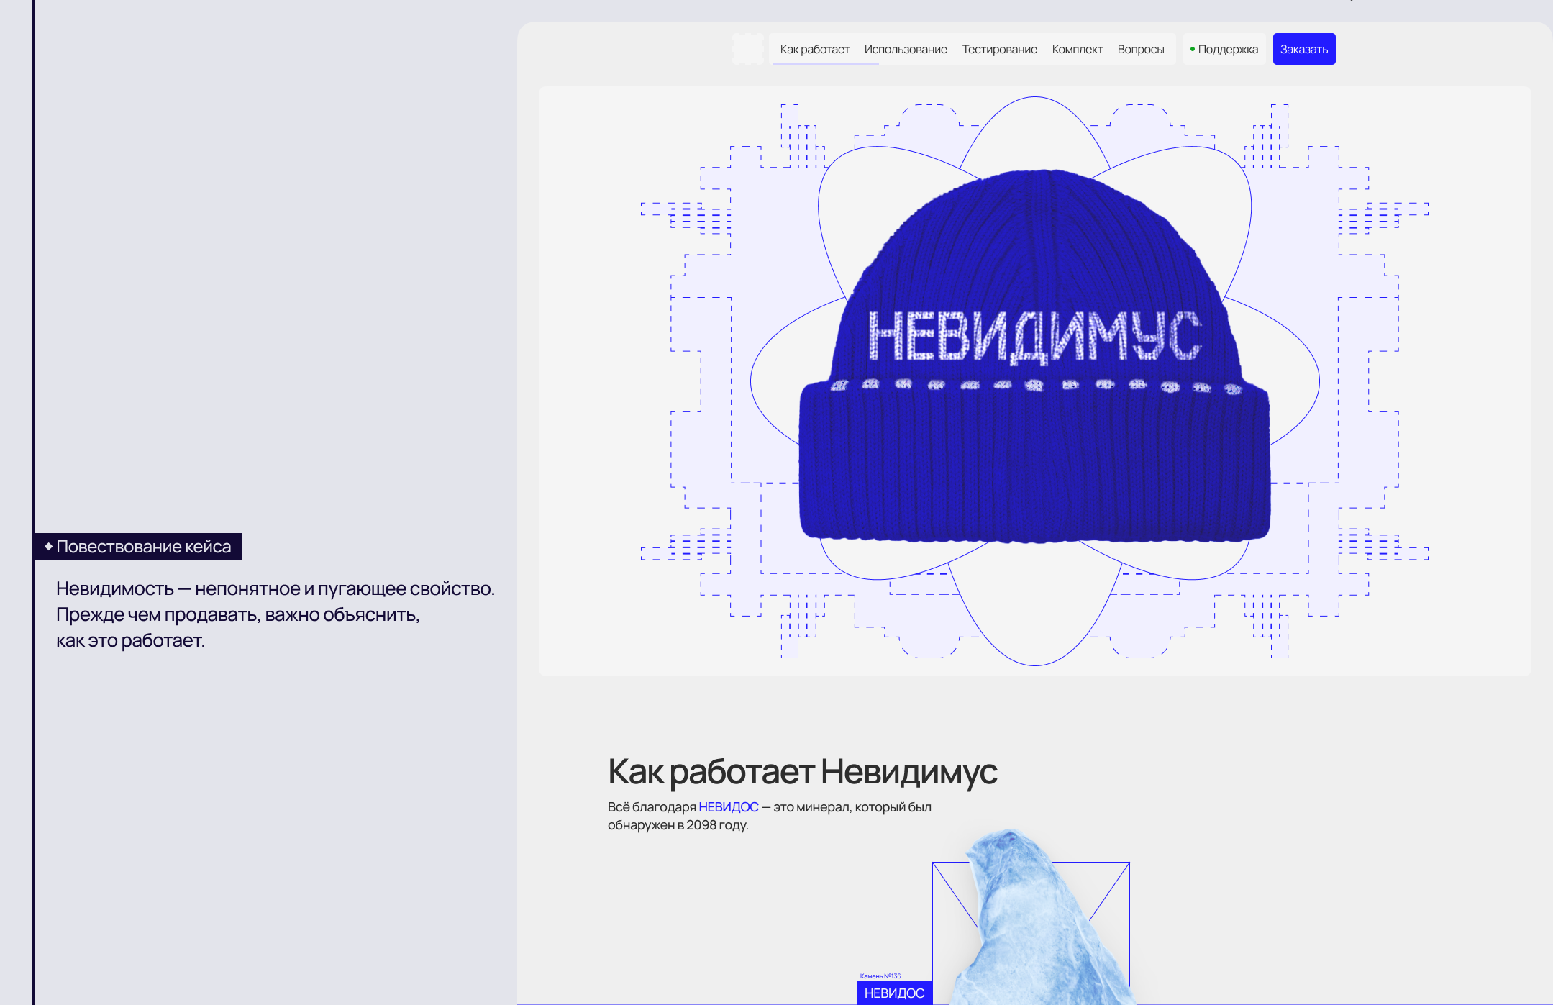Click the tiny Камень №136 caption
1553x1005 pixels.
(880, 976)
